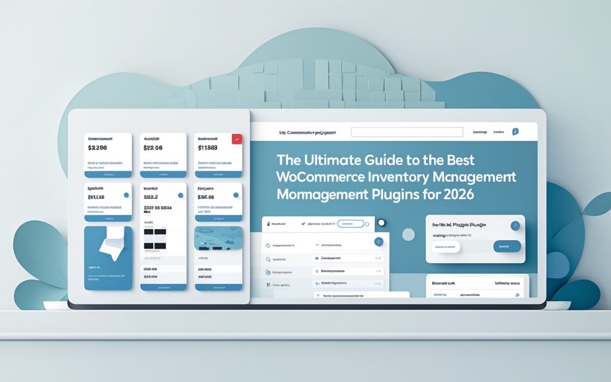
Task: Click the people icon in the bottom sidebar row
Action: tap(268, 285)
